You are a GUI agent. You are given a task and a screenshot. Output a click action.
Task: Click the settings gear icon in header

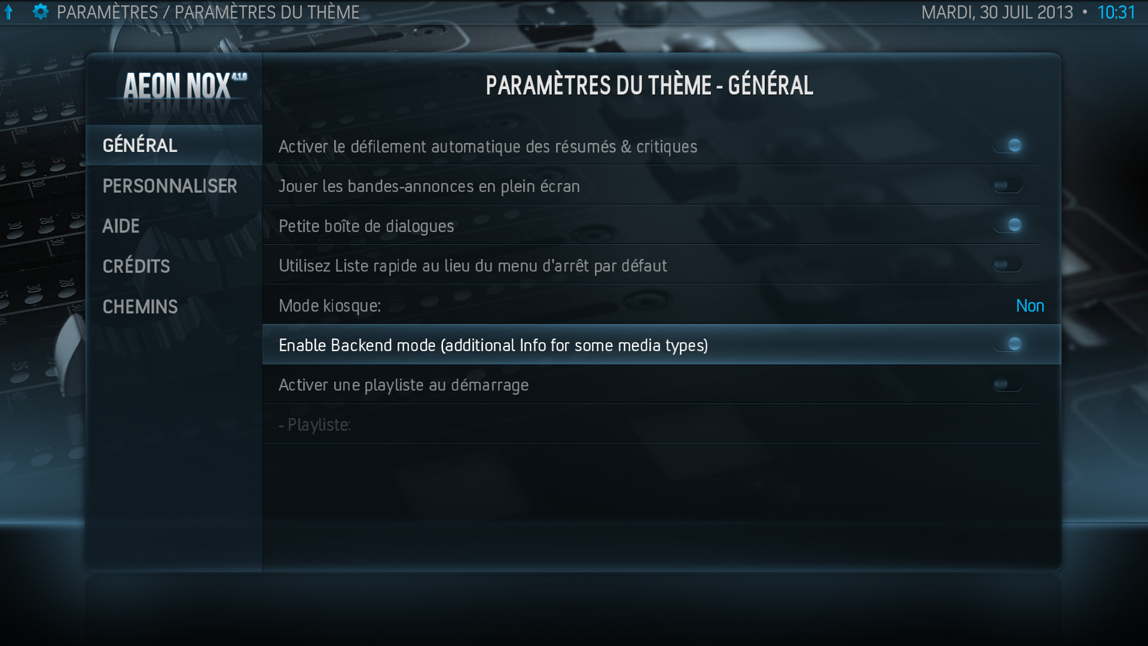click(x=41, y=11)
